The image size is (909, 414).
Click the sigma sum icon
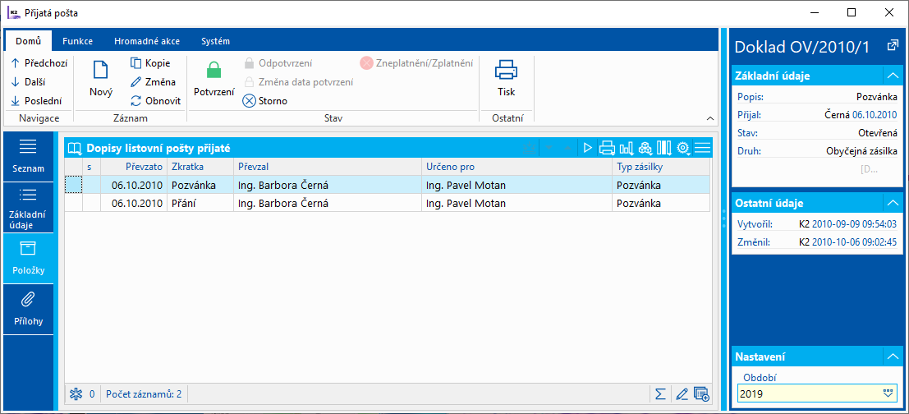point(659,394)
